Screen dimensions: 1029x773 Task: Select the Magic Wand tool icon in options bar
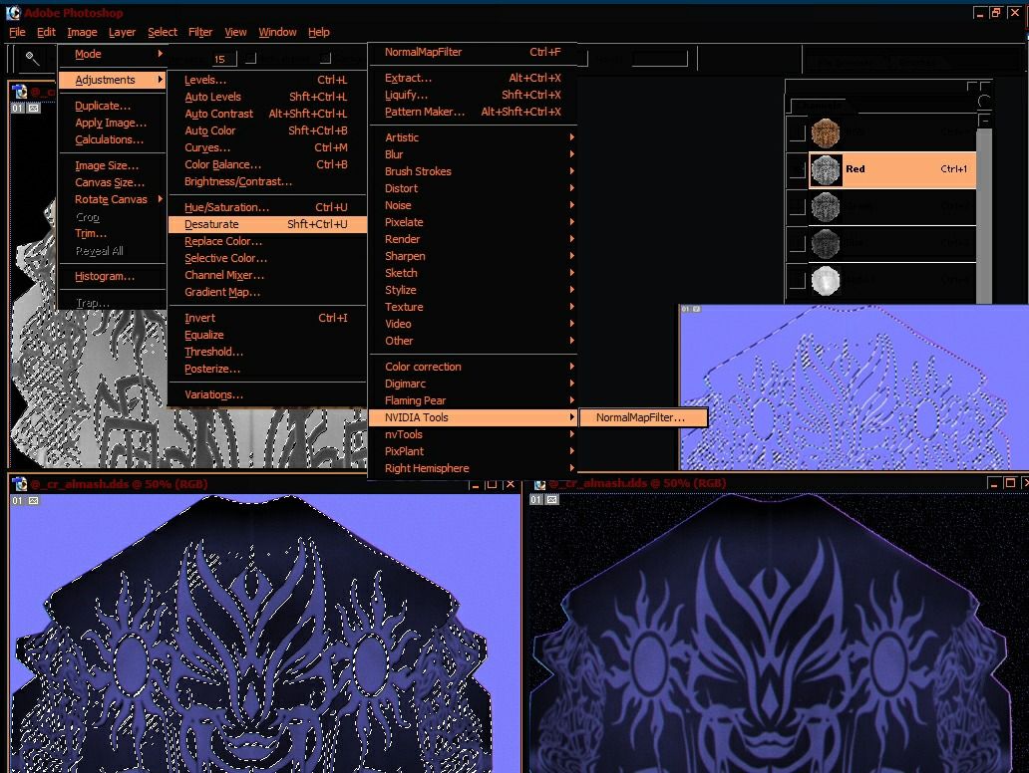point(32,59)
